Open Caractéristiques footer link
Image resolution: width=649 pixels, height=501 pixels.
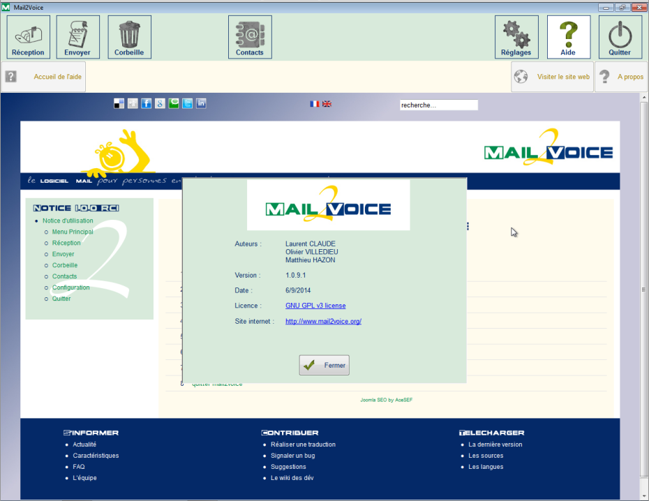click(96, 456)
